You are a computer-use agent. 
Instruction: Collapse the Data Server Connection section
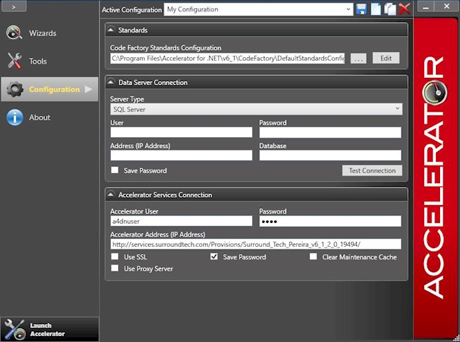[x=111, y=82]
